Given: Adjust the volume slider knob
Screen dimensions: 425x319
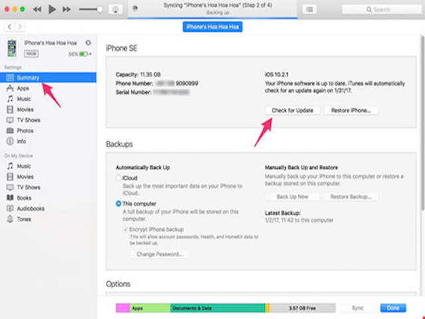Looking at the screenshot, I should click(100, 9).
